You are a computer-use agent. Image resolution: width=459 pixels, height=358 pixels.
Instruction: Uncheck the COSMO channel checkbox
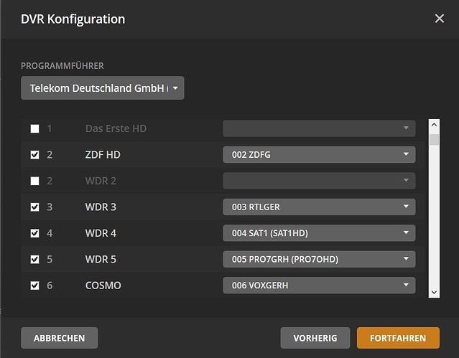coord(34,286)
